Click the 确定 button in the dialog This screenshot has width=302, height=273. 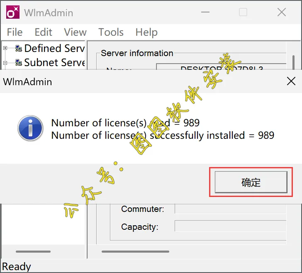(x=251, y=182)
